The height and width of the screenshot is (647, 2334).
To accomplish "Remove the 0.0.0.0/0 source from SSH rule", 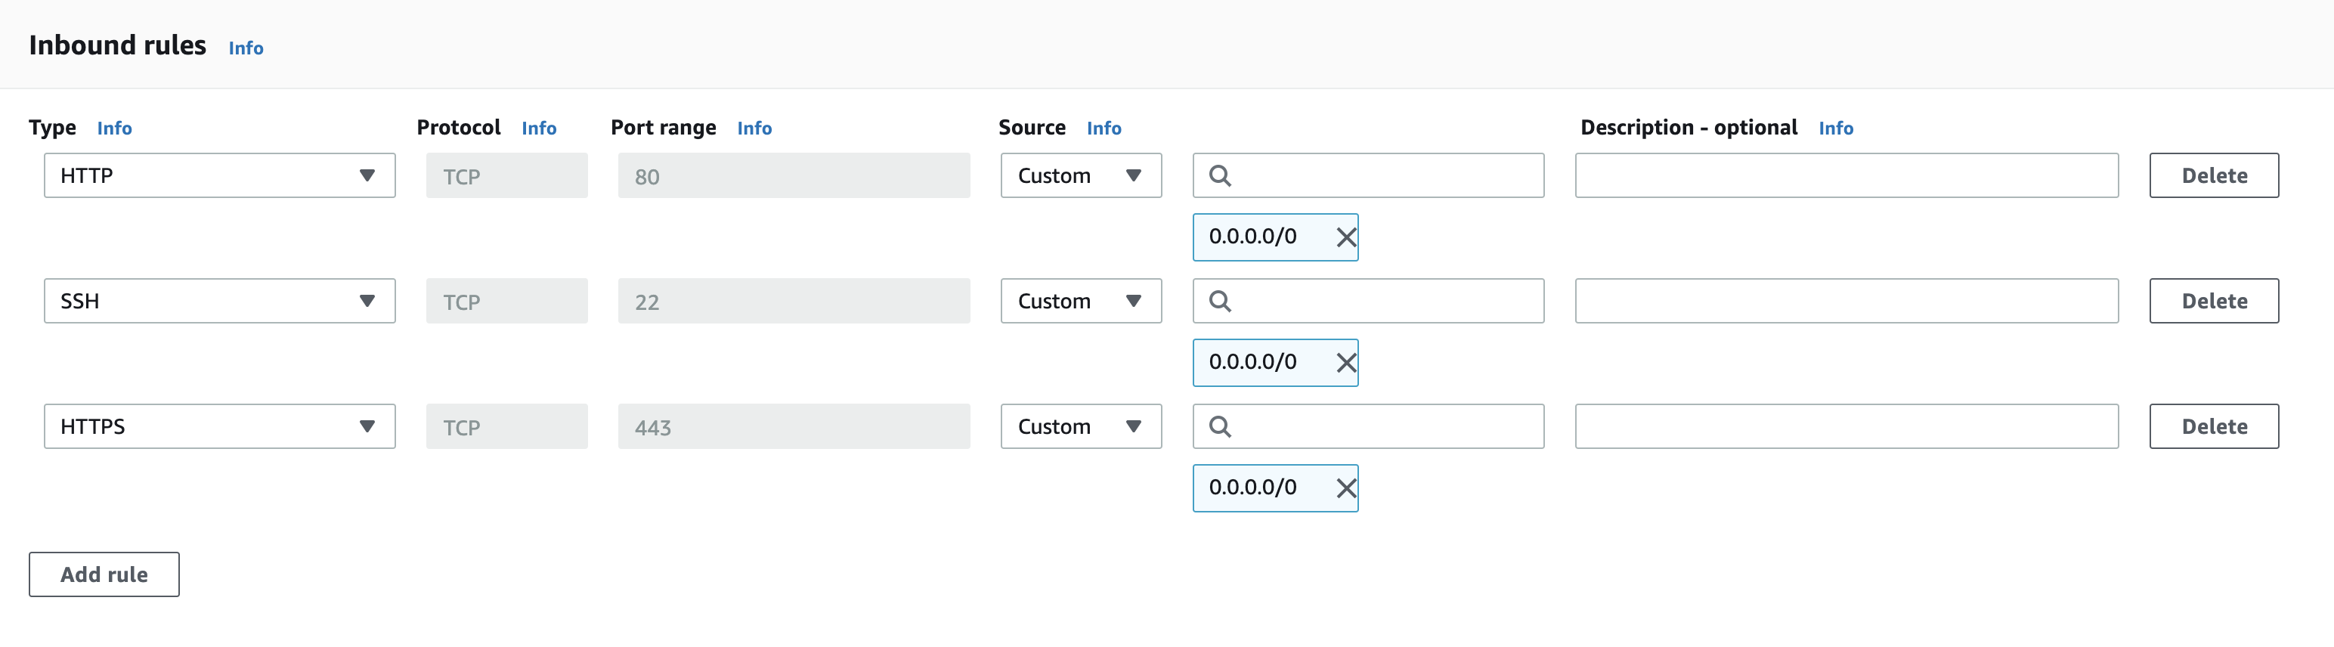I will (x=1345, y=363).
